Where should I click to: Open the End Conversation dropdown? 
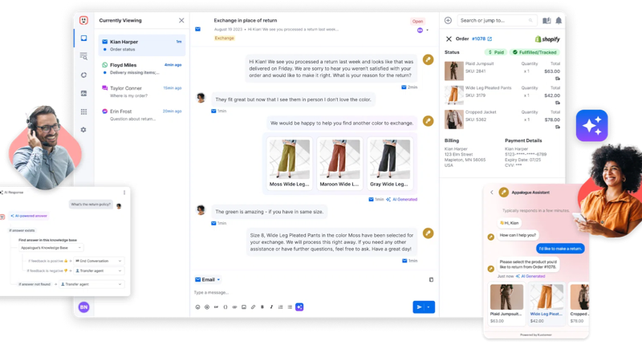coord(98,261)
